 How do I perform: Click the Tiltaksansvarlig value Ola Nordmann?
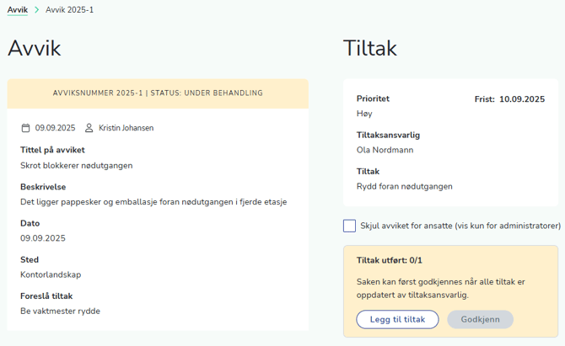(385, 150)
